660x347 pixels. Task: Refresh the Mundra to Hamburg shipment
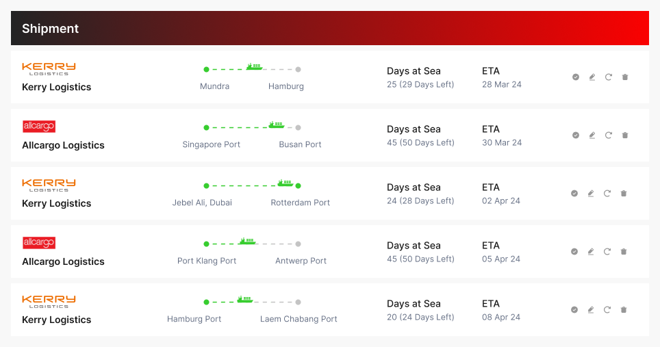(609, 77)
